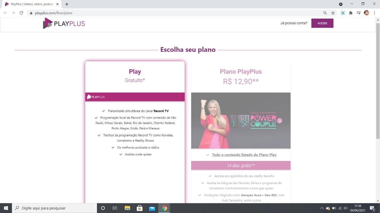Click the PlayPlus banner inside the Play card
Image resolution: width=380 pixels, height=213 pixels.
135,97
